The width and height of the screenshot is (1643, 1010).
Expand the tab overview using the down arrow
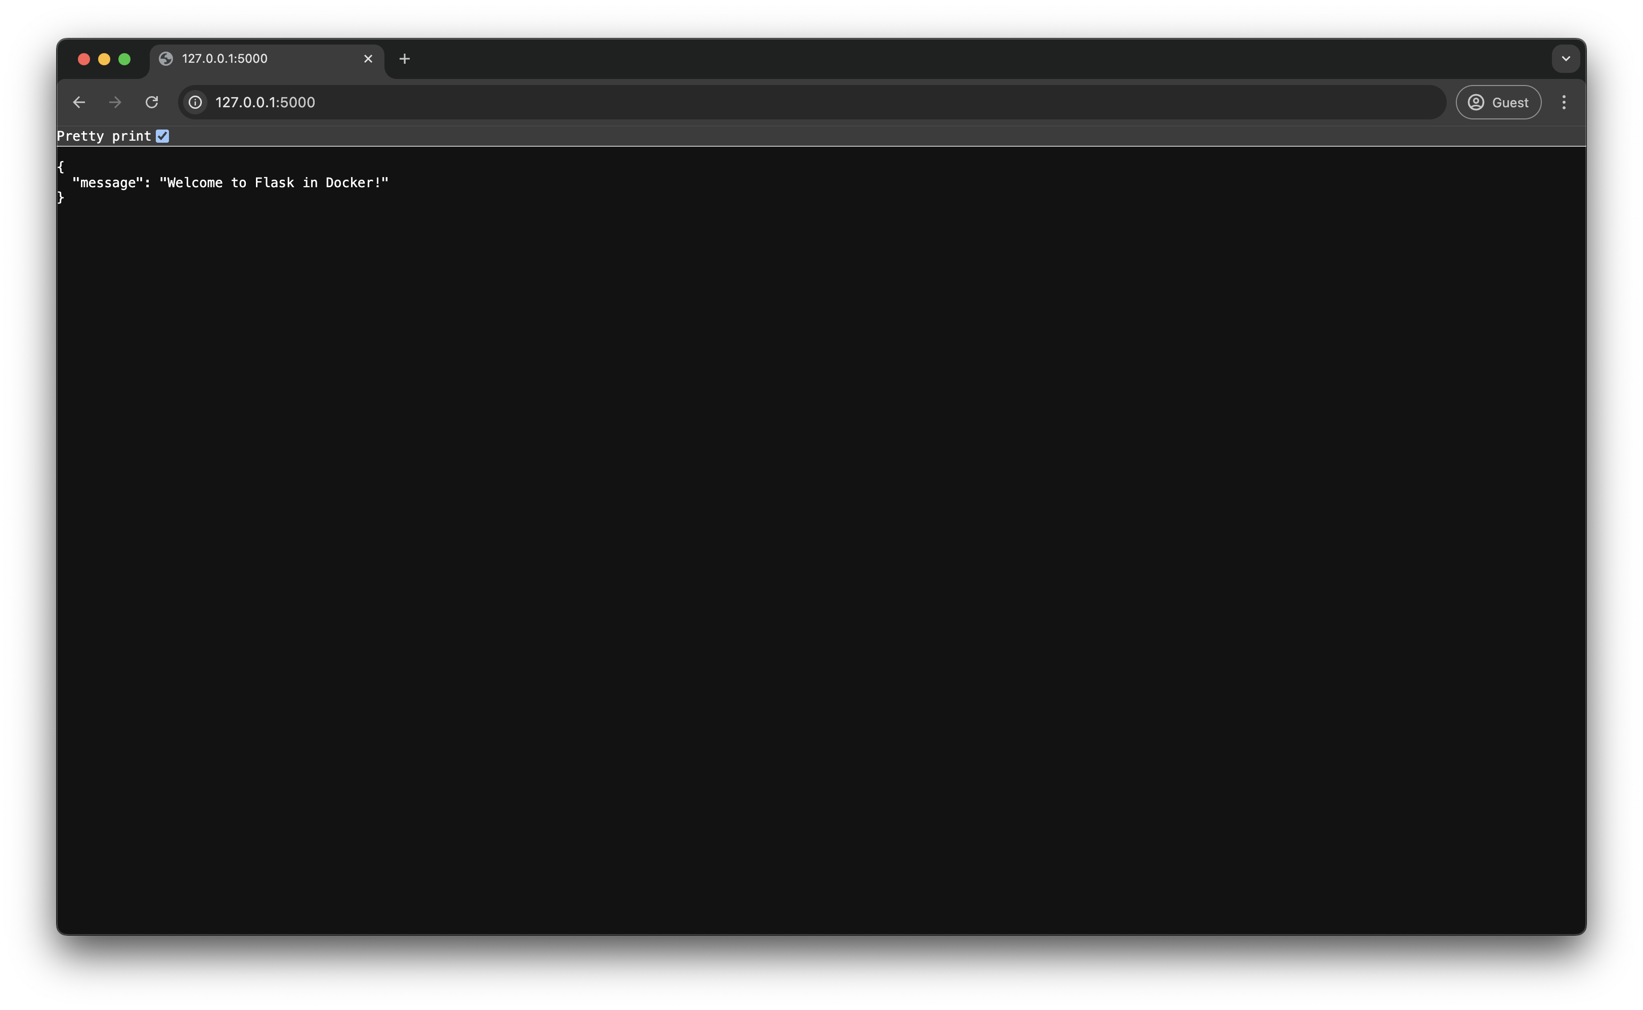point(1566,59)
